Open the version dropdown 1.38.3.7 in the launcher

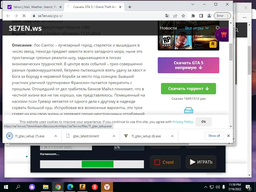pos(66,147)
